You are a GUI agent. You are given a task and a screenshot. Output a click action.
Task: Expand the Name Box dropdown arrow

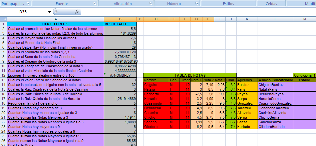(50, 12)
